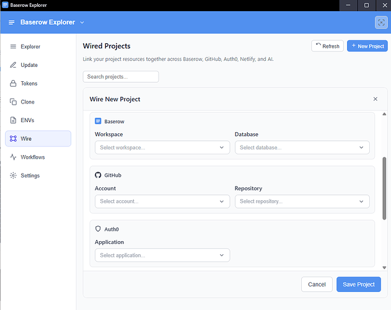Open the Select workspace dropdown

(x=162, y=148)
